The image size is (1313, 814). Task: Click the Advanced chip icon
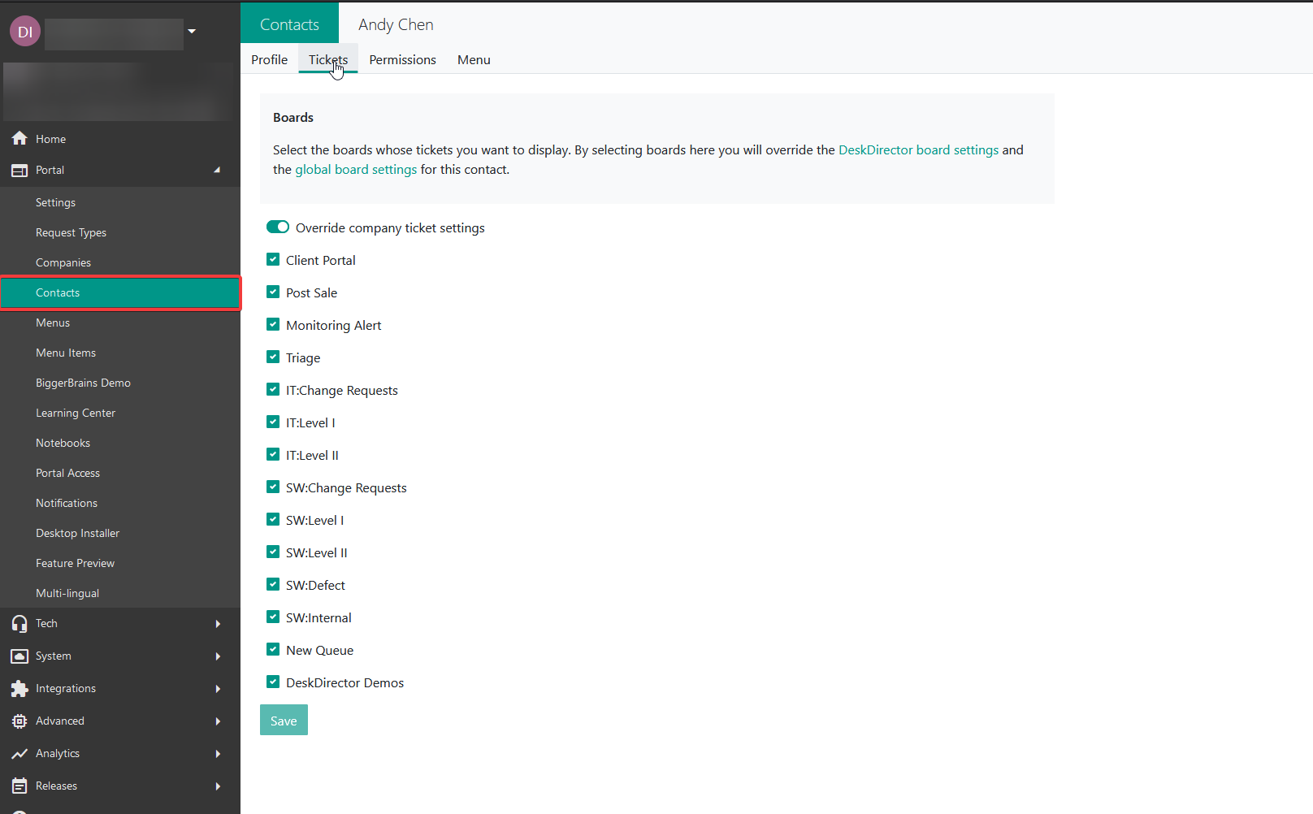(x=19, y=721)
